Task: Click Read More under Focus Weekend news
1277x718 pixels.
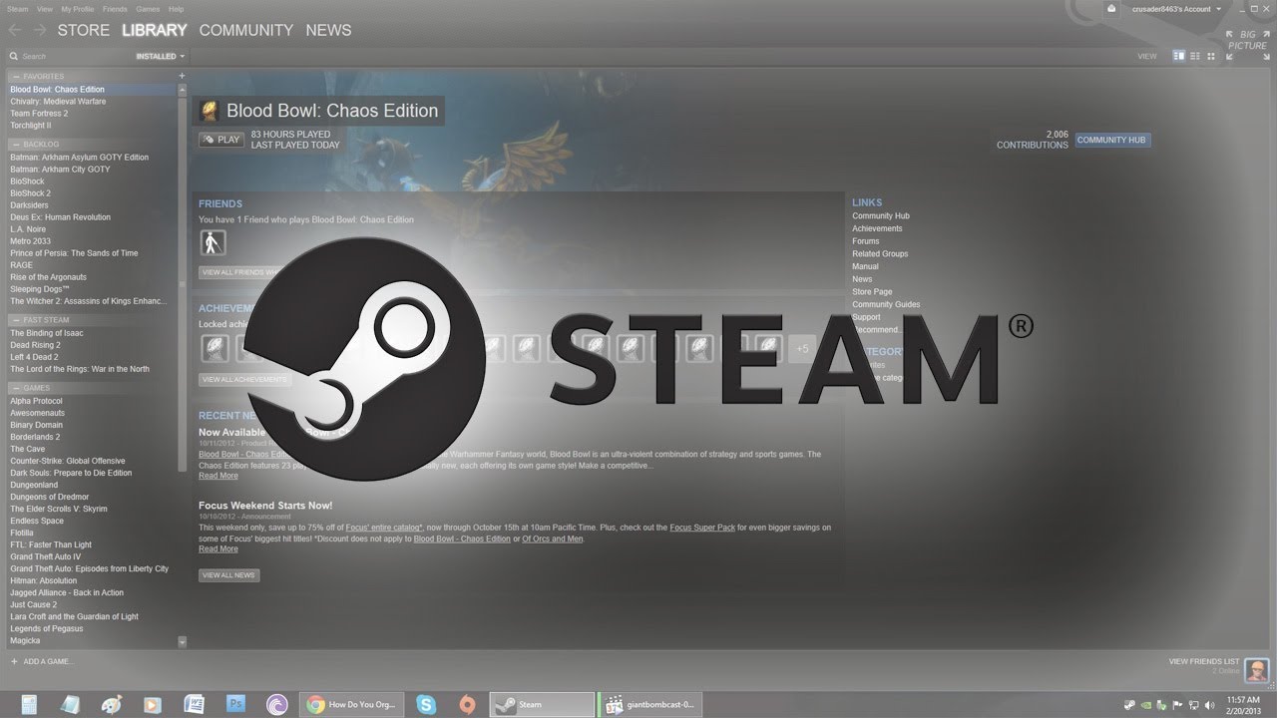Action: 218,549
